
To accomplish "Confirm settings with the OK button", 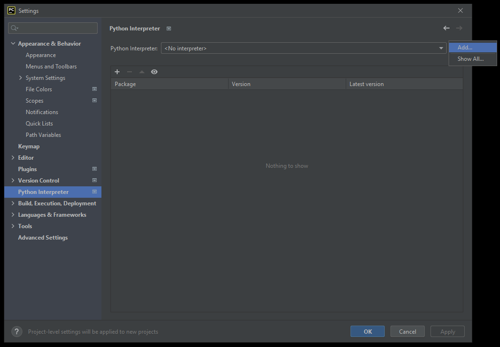I will (x=367, y=331).
